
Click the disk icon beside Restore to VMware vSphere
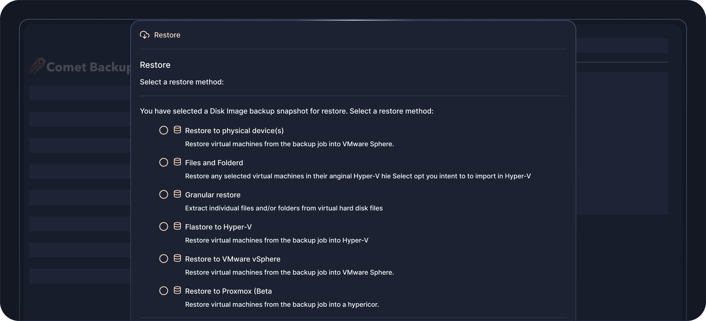(177, 258)
